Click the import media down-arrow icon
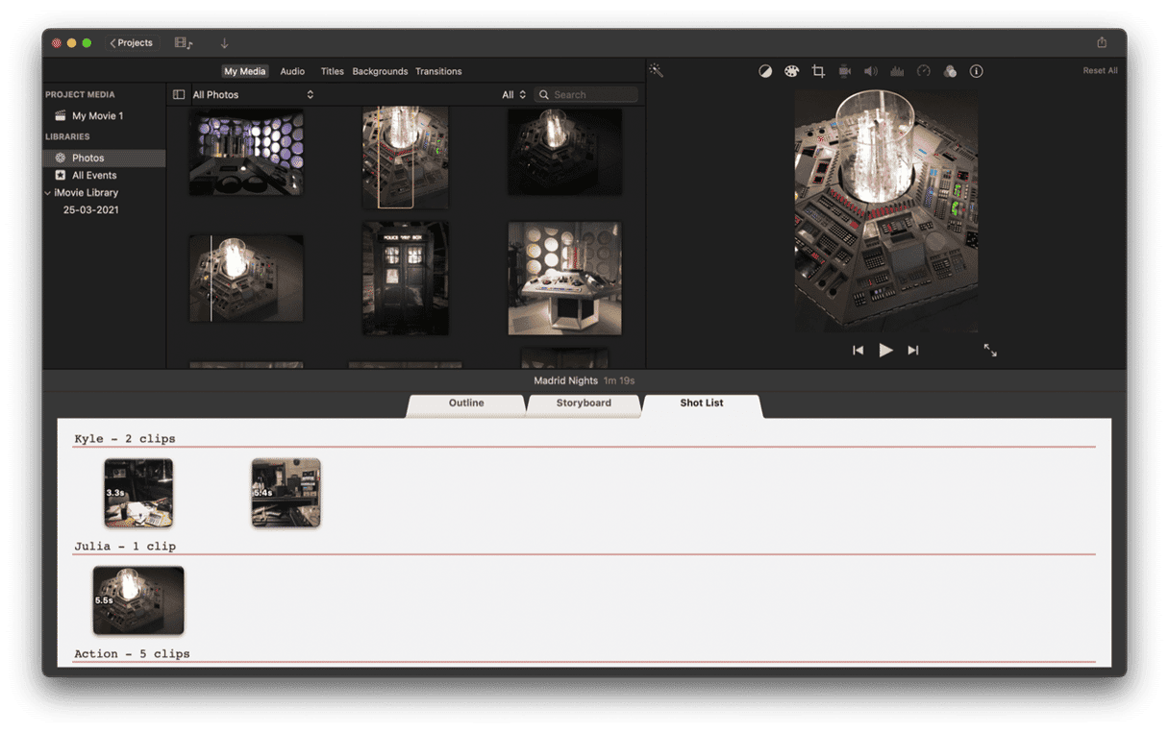The width and height of the screenshot is (1169, 733). (x=225, y=43)
